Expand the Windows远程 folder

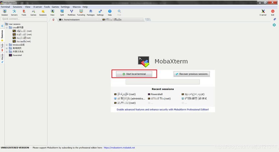pos(7,45)
